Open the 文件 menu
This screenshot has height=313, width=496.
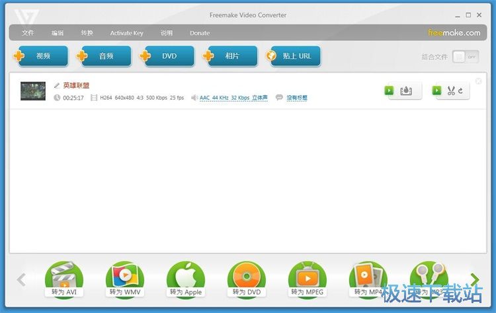(x=28, y=33)
